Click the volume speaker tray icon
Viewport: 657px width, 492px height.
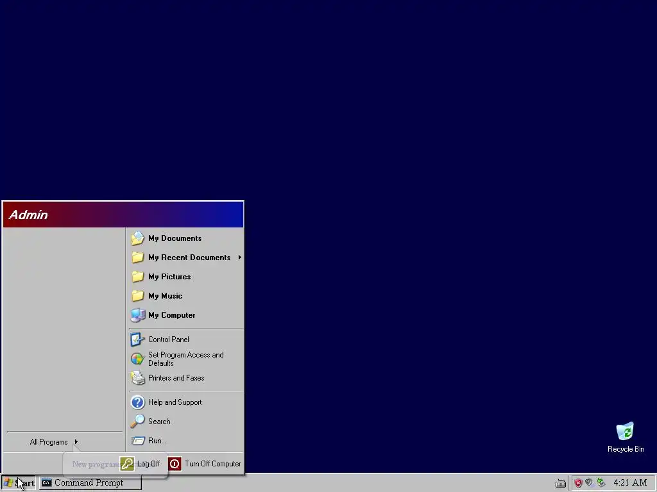click(590, 483)
